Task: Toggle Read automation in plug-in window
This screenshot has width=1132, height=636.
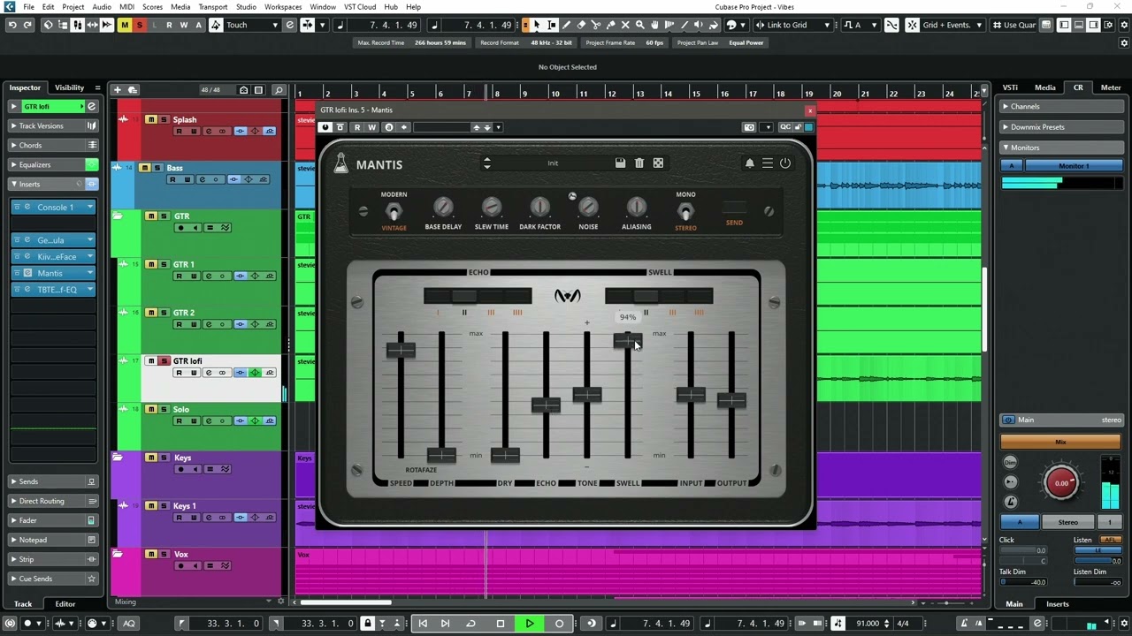Action: coord(357,127)
